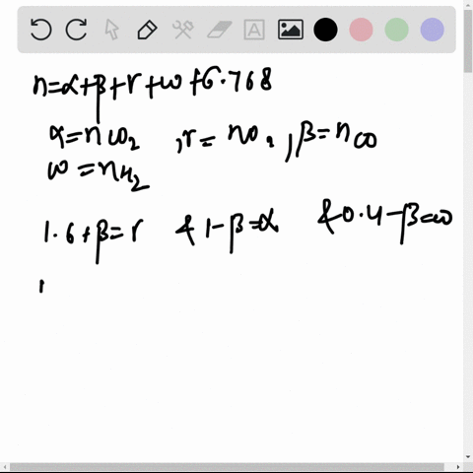Click the vertical scrollbar thumb
The image size is (473, 473).
pos(468,41)
